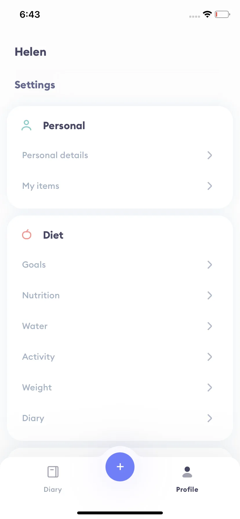The image size is (240, 519).
Task: Open Water settings row
Action: pos(120,326)
